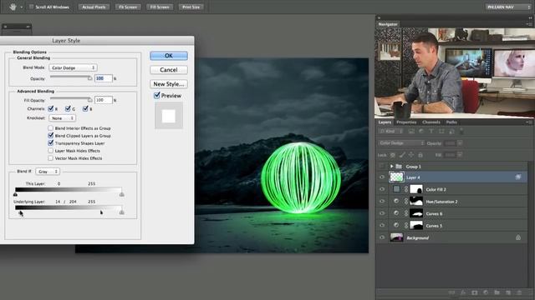Click the Hue/Saturation 2 adjustment icon
Viewport: 535px width, 300px height.
click(396, 202)
